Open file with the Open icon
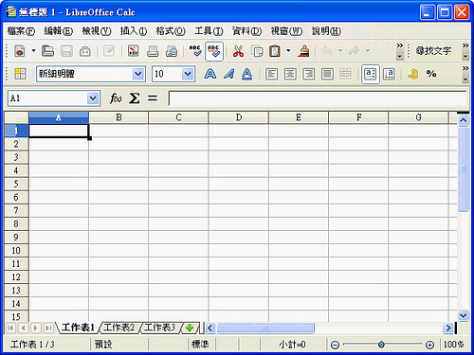This screenshot has height=355, width=474. pyautogui.click(x=47, y=51)
